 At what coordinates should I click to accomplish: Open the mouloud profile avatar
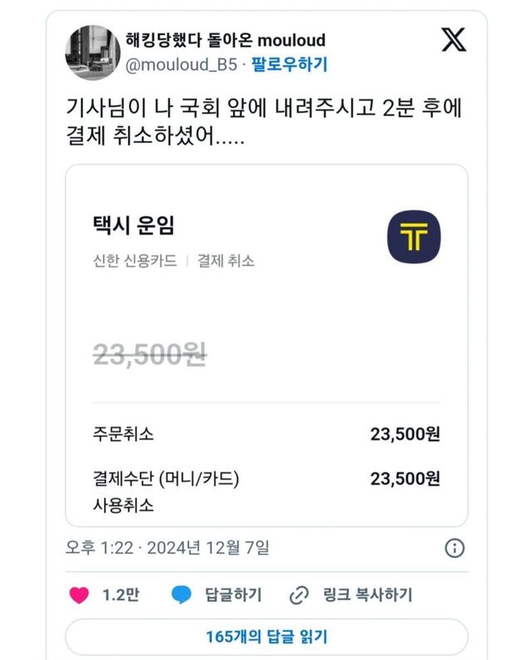pyautogui.click(x=91, y=51)
